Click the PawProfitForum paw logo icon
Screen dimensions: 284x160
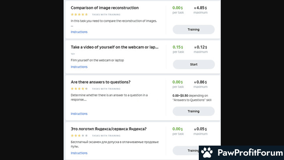point(207,152)
